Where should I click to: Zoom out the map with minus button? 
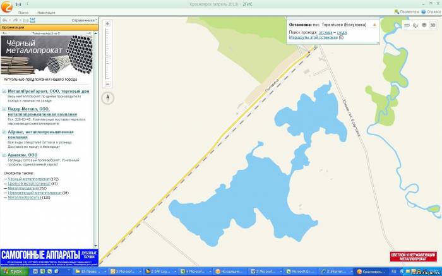pyautogui.click(x=107, y=84)
